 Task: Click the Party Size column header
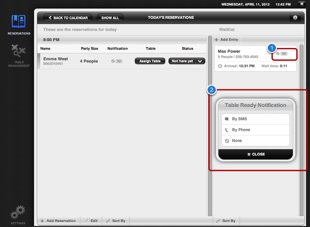[x=90, y=48]
